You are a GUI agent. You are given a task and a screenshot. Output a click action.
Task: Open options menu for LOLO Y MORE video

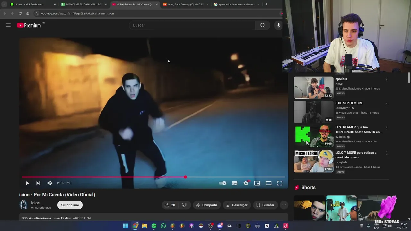point(387,153)
